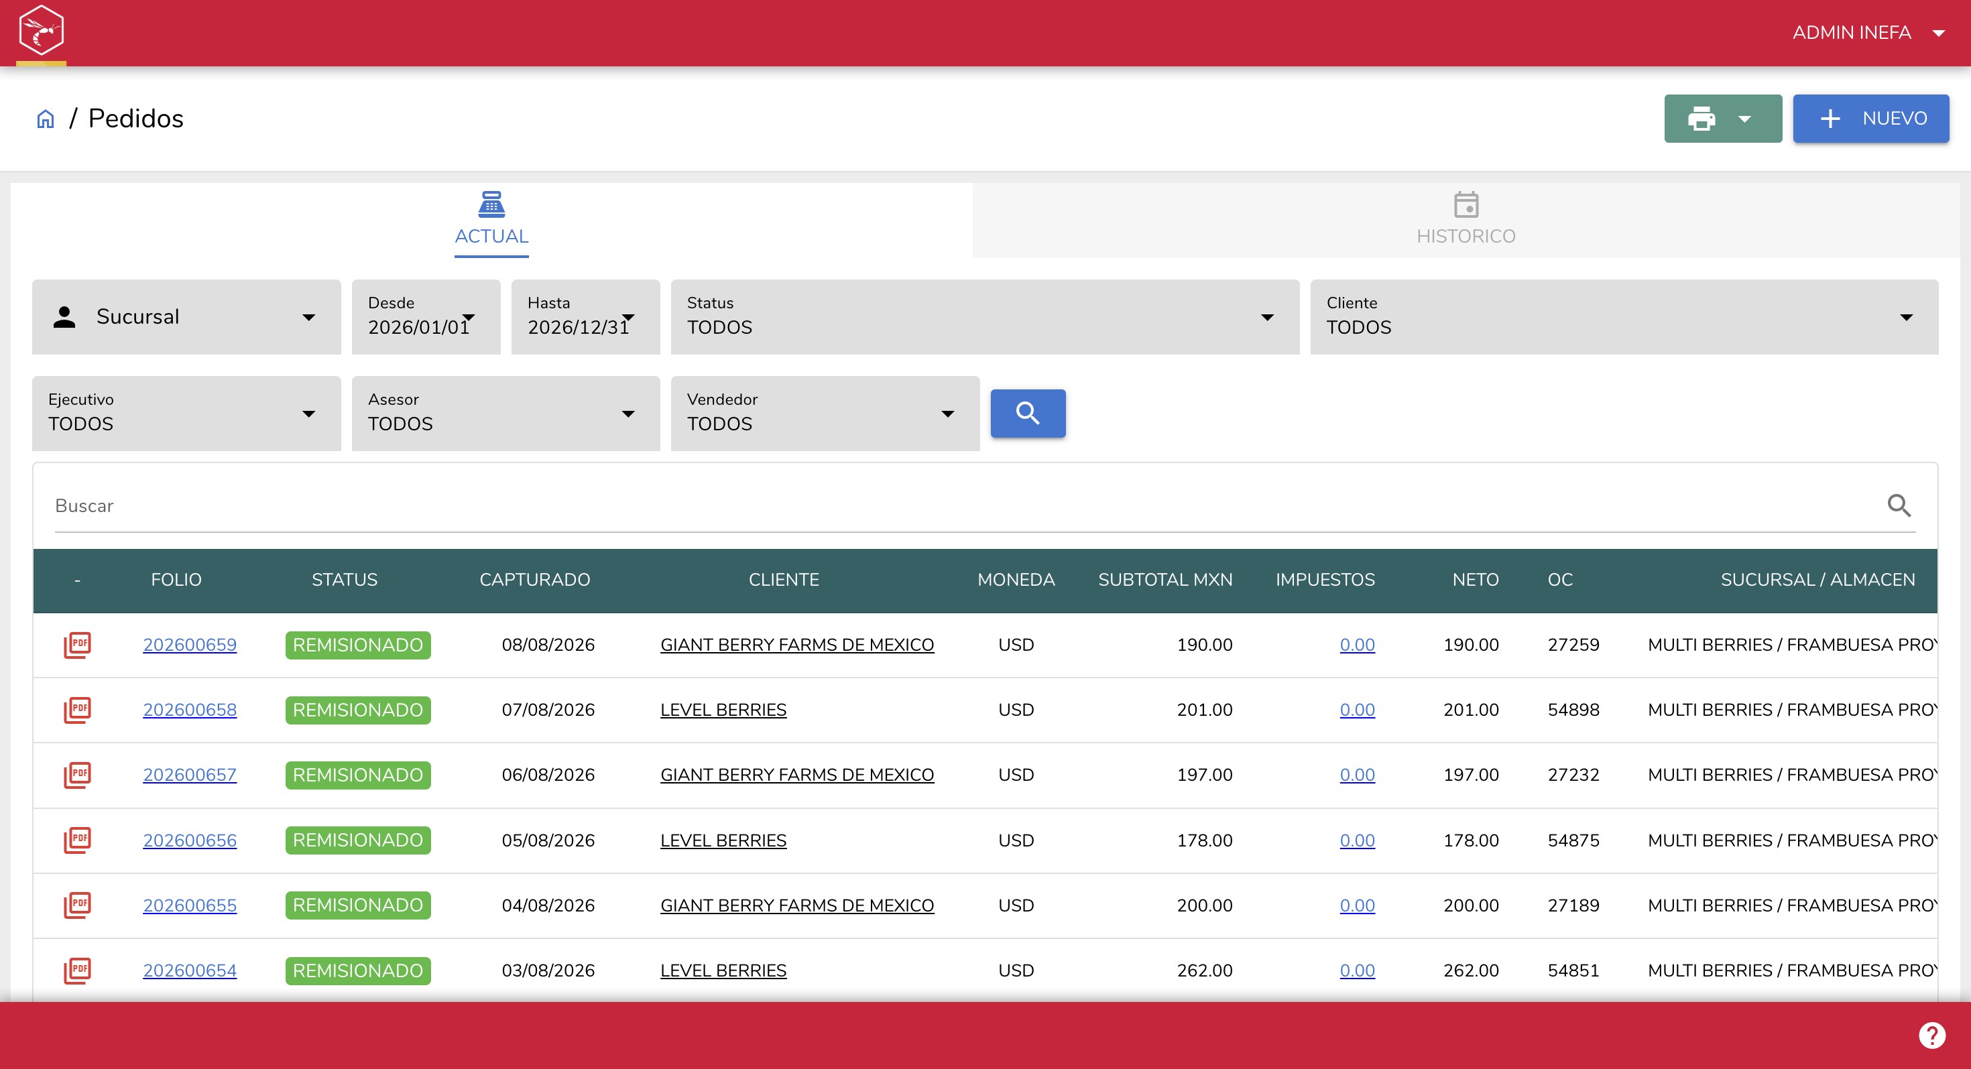The width and height of the screenshot is (1971, 1069).
Task: Expand the Ejecutivo filter dropdown
Action: pyautogui.click(x=186, y=413)
